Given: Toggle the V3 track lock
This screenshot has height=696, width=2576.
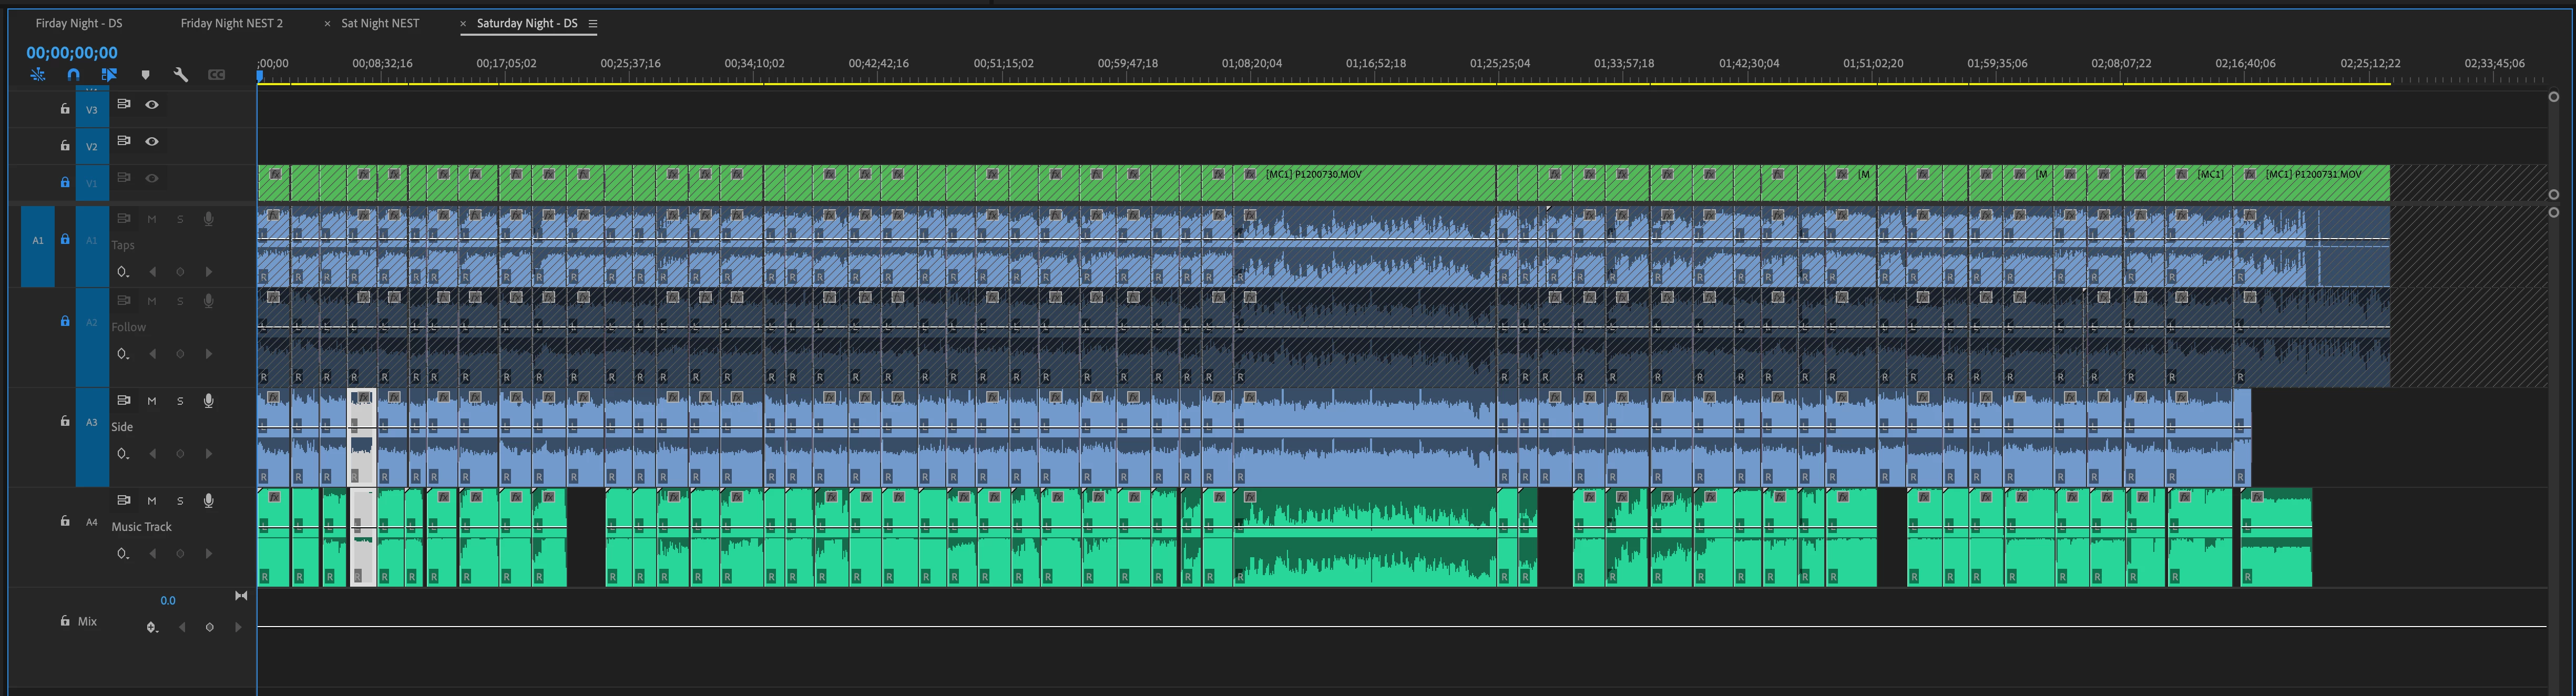Looking at the screenshot, I should pos(65,109).
